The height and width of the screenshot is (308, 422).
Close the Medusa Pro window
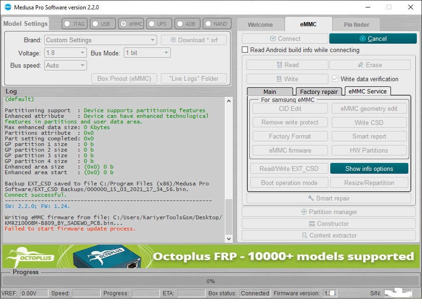tap(410, 7)
